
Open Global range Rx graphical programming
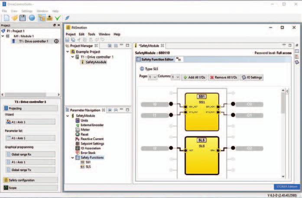pyautogui.click(x=30, y=154)
